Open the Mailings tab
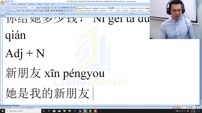The width and height of the screenshot is (202, 113). click(39, 4)
